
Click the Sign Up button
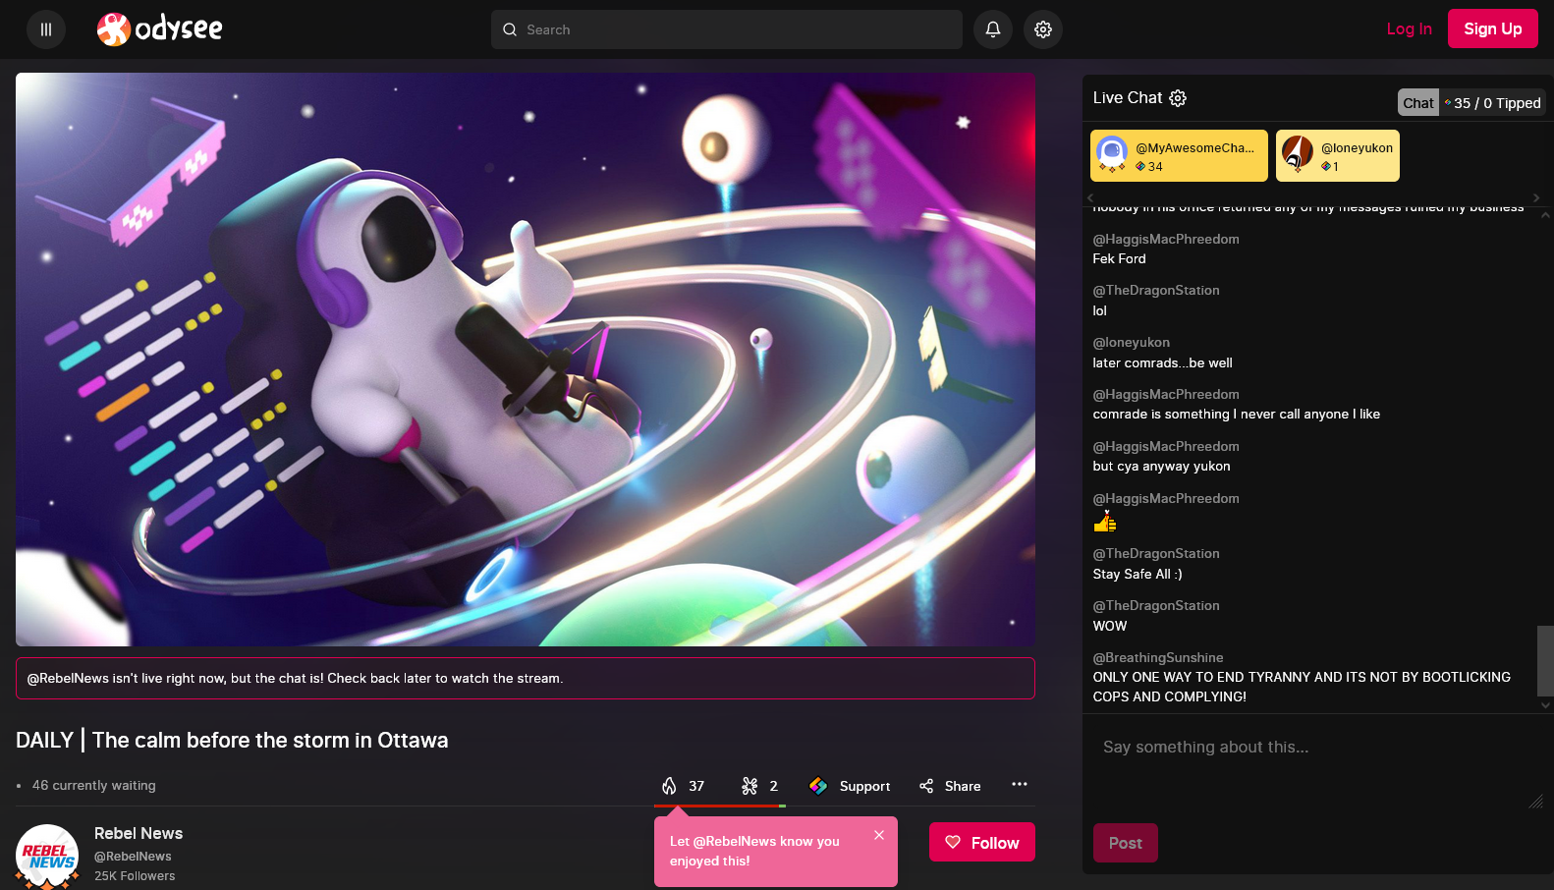[1493, 29]
